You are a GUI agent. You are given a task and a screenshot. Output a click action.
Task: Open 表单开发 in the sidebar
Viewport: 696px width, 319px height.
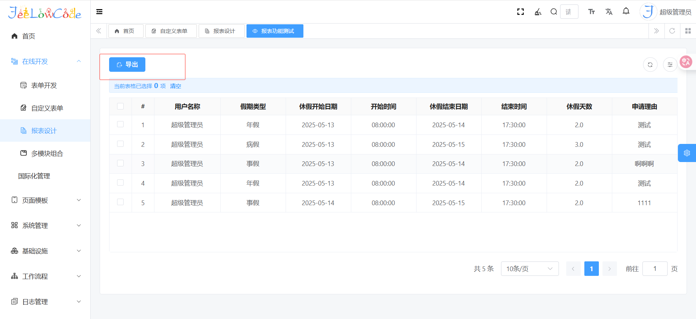44,85
